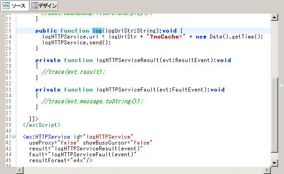Viewport: 284px width, 174px height.
Task: Click the '?noCache=' string literal
Action: [x=166, y=37]
